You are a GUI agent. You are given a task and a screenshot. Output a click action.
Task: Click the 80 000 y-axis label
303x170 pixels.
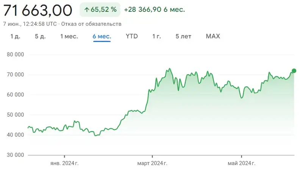[x=16, y=55]
